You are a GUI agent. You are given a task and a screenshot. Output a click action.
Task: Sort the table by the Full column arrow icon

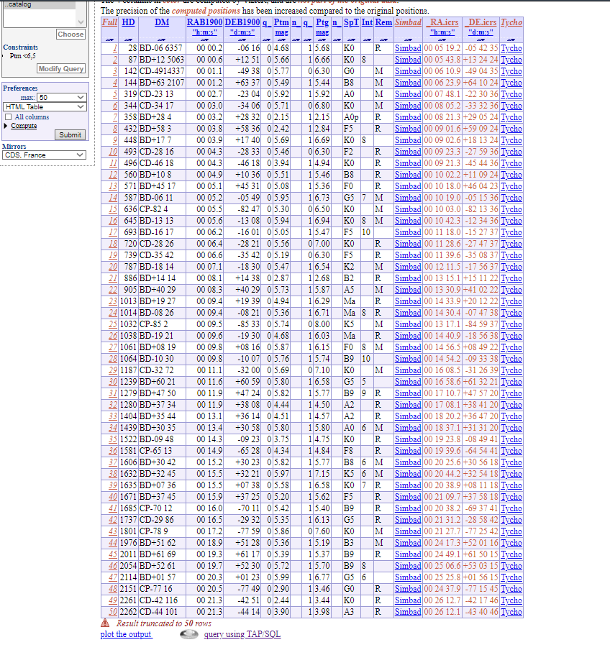[x=109, y=40]
